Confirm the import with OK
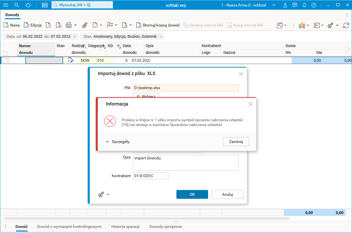Viewport: 352px width, 233px height. point(192,194)
